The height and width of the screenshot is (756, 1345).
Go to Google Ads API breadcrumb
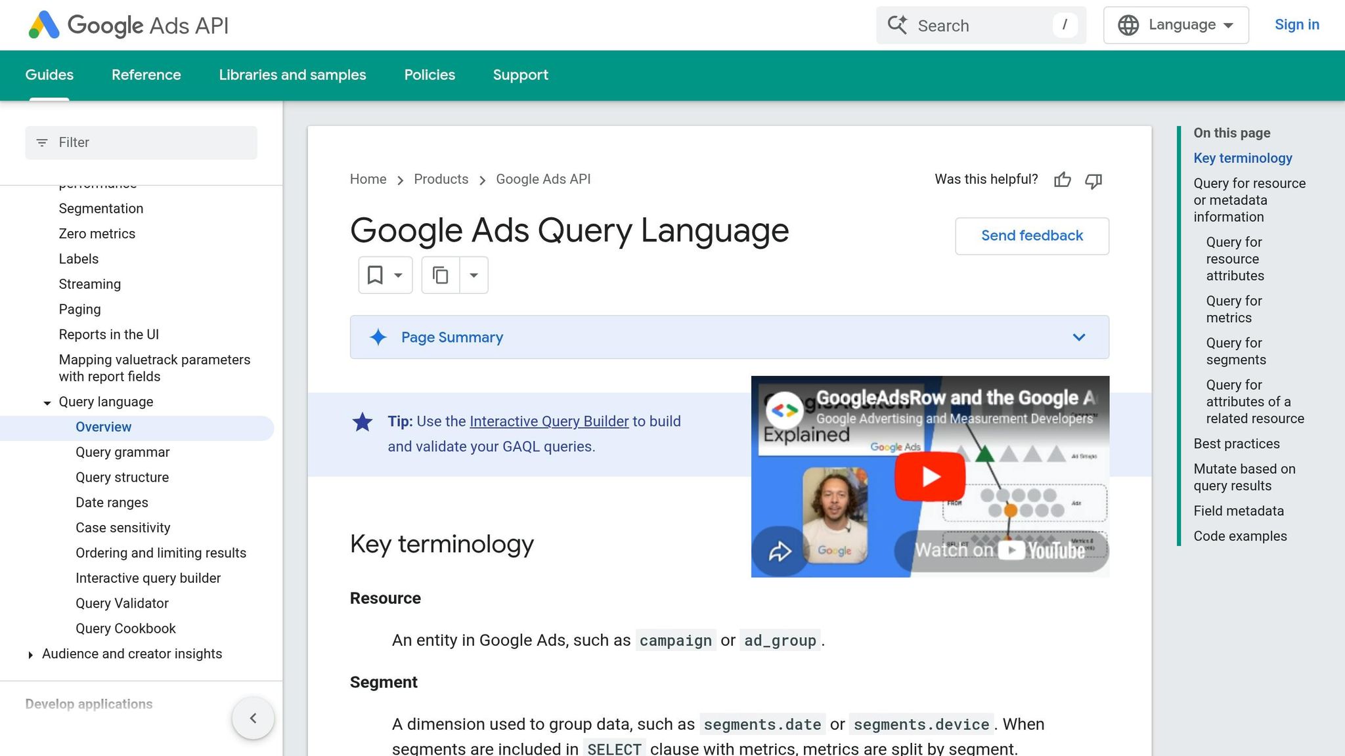coord(543,179)
